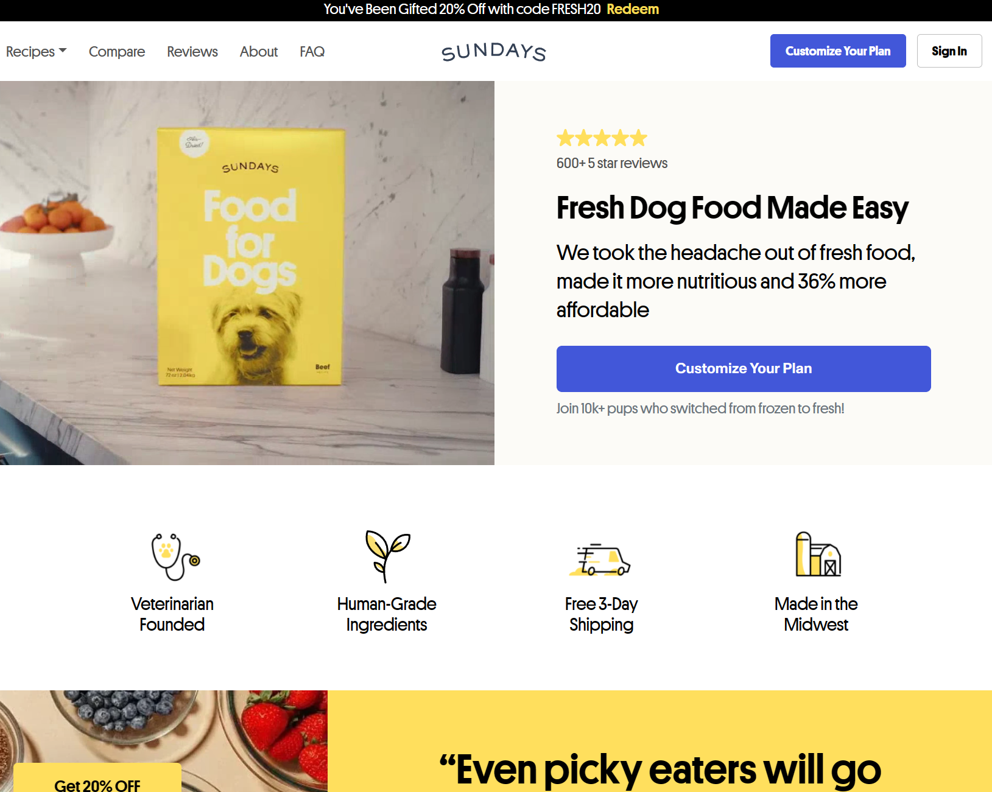
Task: Click the Sundays logo in header
Action: click(x=493, y=52)
